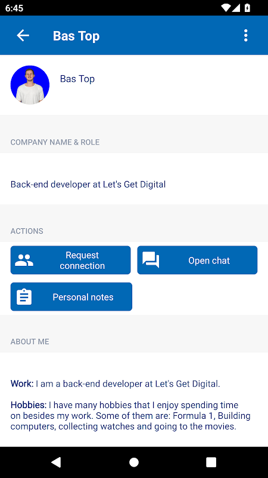Tap the Android home circle button
Screen dimensions: 268x478
point(134,462)
